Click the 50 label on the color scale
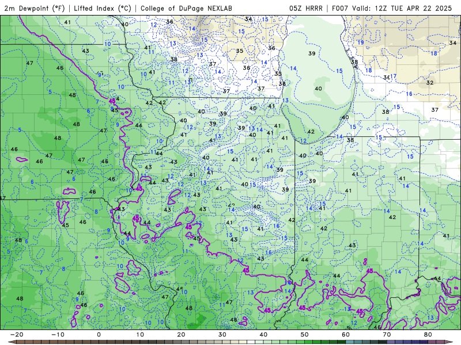This screenshot has width=461, height=345. 305,335
